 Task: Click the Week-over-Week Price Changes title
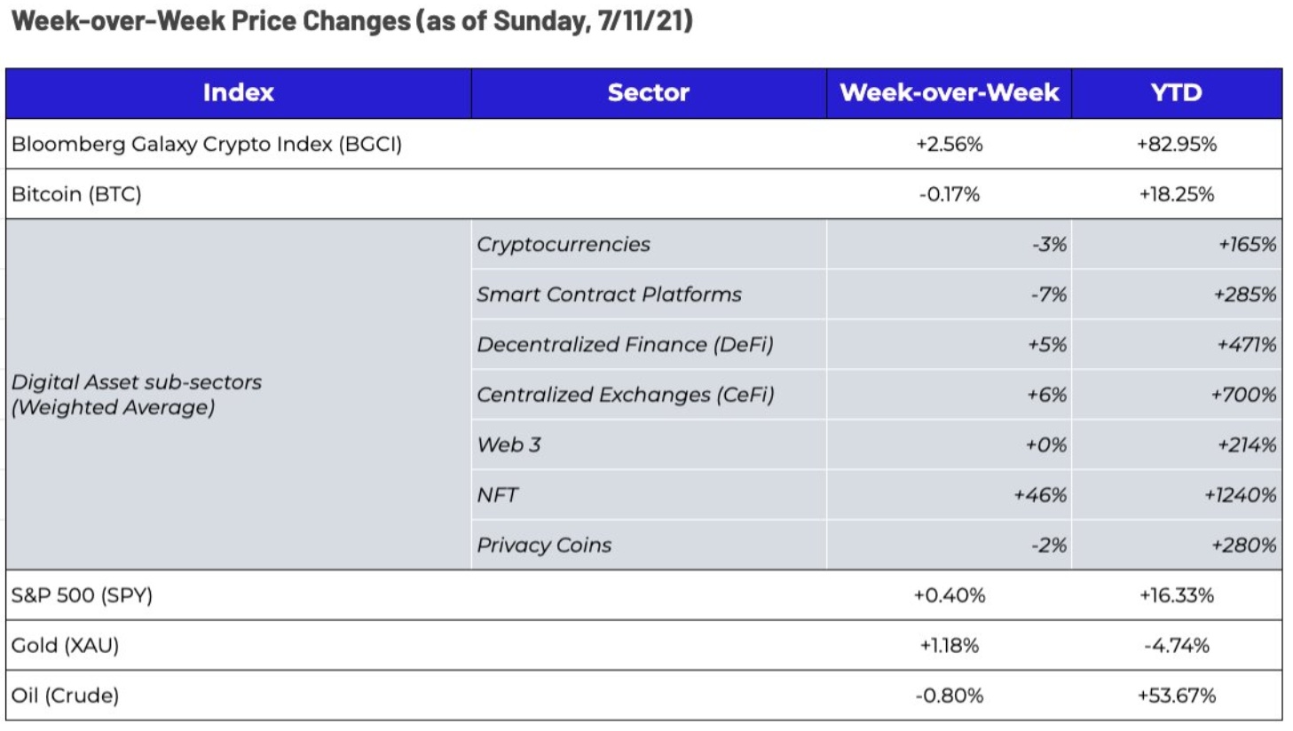pyautogui.click(x=351, y=21)
